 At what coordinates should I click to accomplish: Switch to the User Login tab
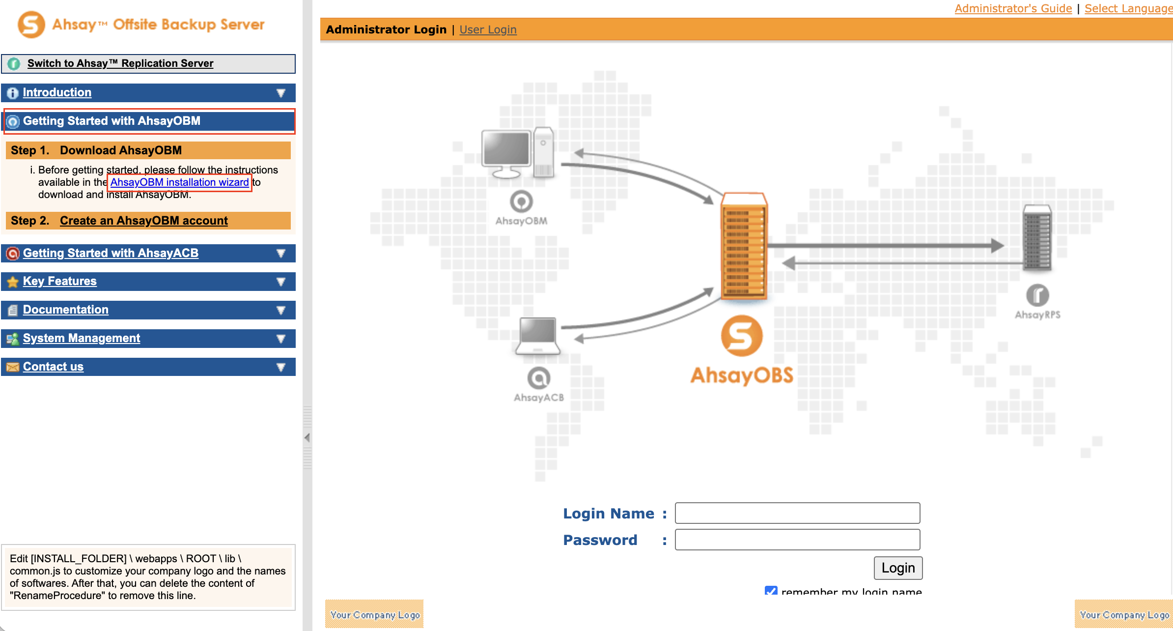click(x=488, y=30)
